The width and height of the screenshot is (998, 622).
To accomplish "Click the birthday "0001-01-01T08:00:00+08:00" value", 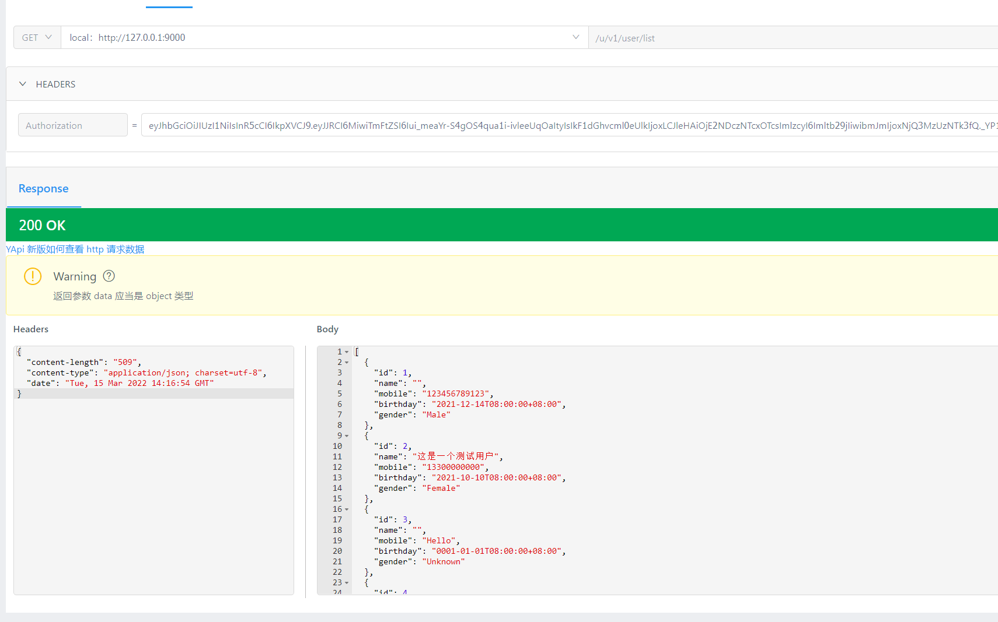I will click(x=497, y=551).
